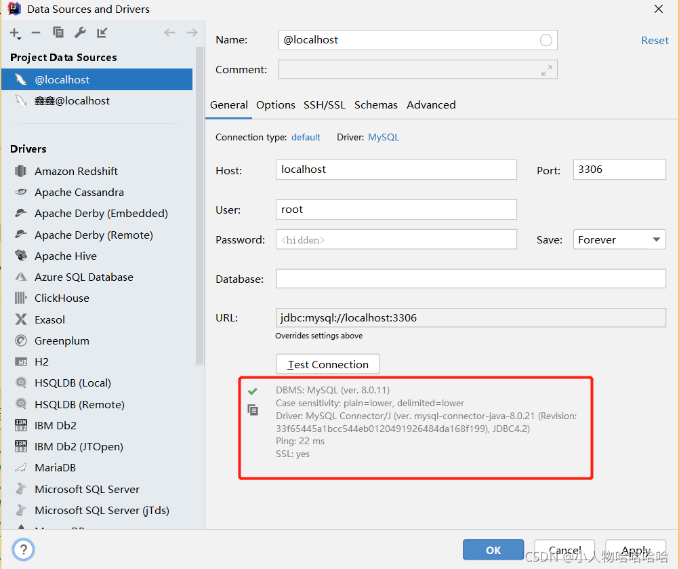679x569 pixels.
Task: Choose the Amazon Redshift driver
Action: coord(76,171)
